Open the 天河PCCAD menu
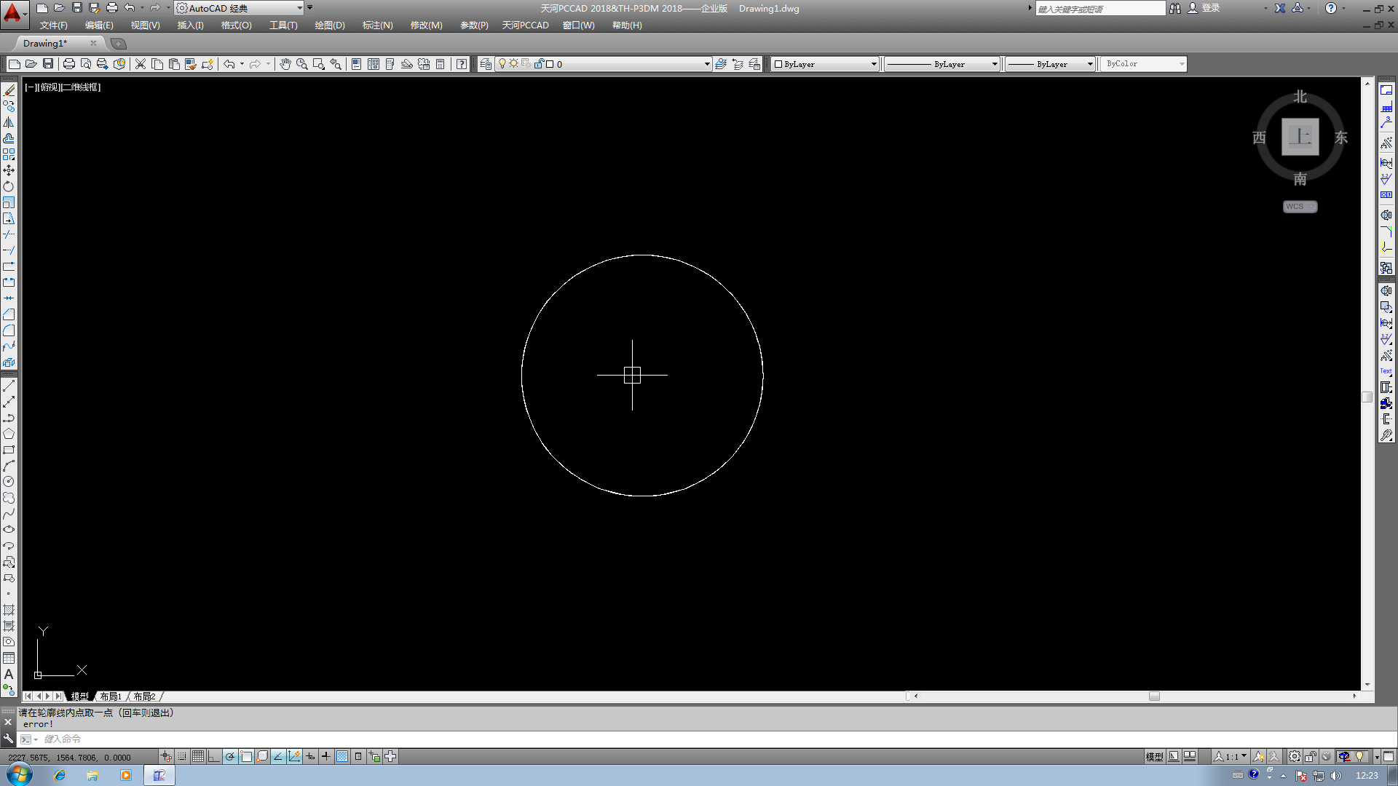This screenshot has height=786, width=1398. (x=526, y=25)
